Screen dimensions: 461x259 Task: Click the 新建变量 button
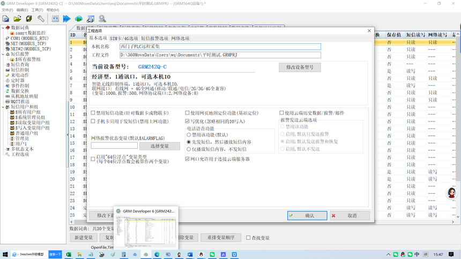84,238
